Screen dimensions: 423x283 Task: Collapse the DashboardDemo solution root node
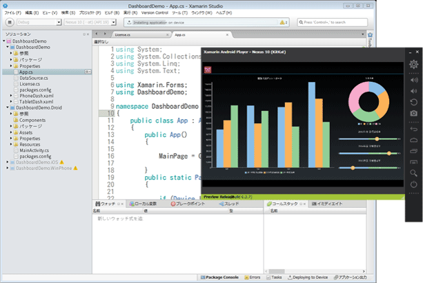click(x=4, y=41)
